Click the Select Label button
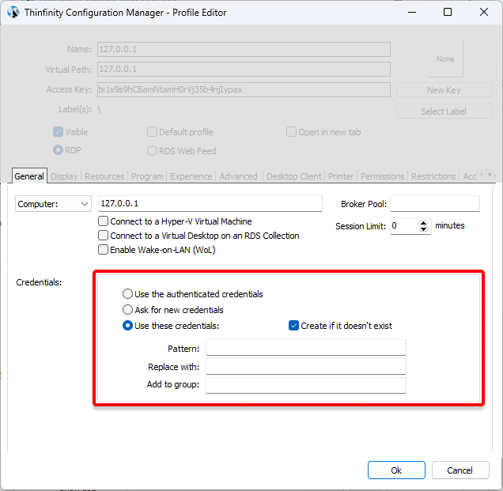This screenshot has height=491, width=503. 444,111
